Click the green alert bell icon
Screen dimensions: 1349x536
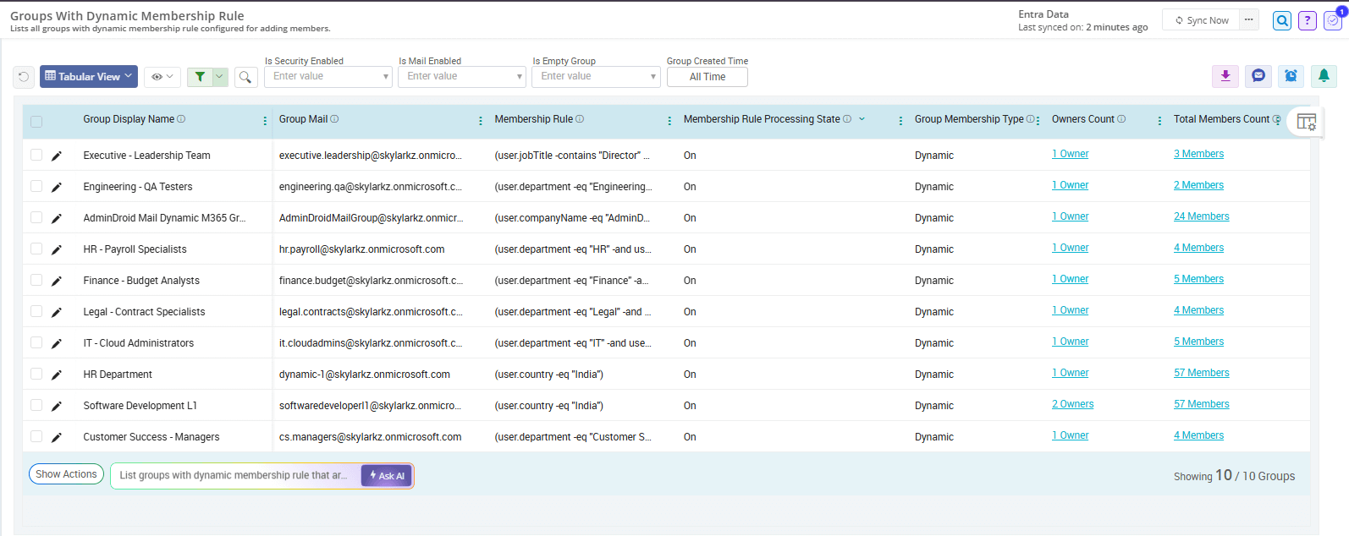[1324, 76]
